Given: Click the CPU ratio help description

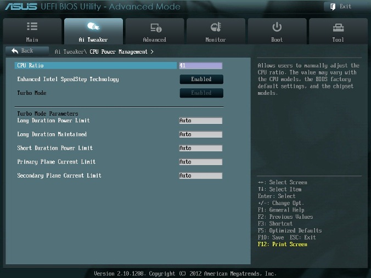Looking at the screenshot, I should point(308,79).
